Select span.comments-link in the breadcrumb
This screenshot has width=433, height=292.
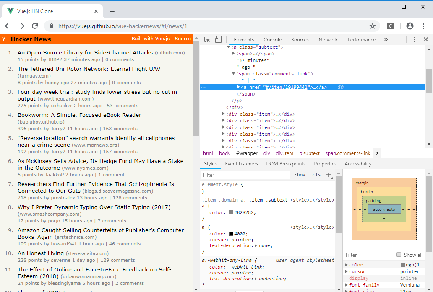click(x=348, y=153)
